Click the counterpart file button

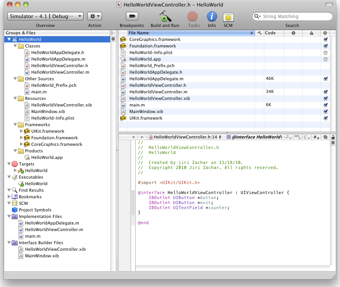click(x=325, y=137)
